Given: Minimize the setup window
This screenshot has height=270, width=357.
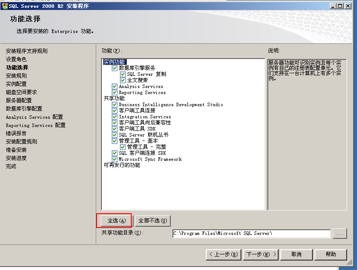Looking at the screenshot, I should click(x=333, y=6).
